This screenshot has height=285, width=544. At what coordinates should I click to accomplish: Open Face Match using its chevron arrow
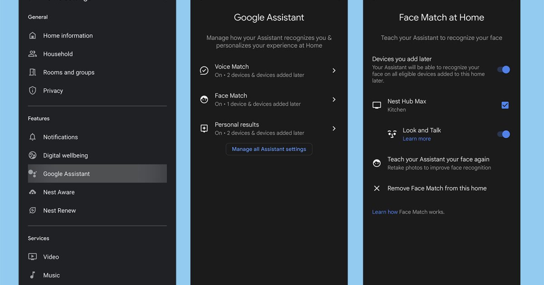click(334, 99)
